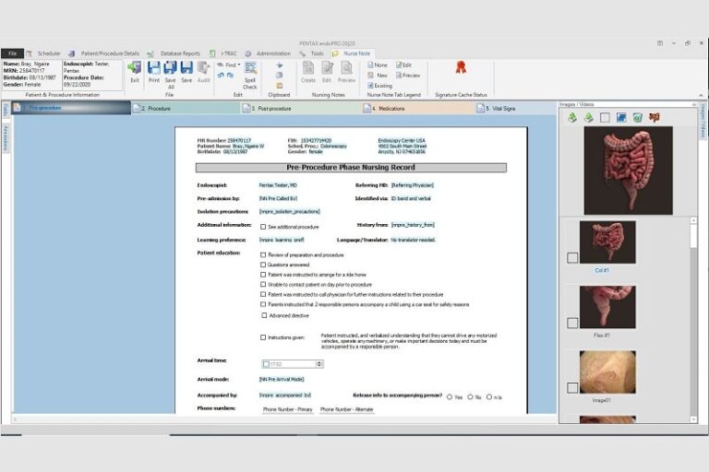
Task: Click the red Signature Cache Status ribbon icon
Action: point(461,67)
